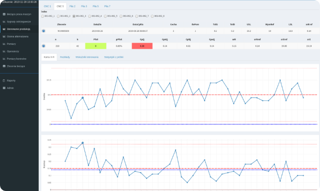Select index radio 061-062_6
Viewport: 320px width, 191px height.
(121, 16)
